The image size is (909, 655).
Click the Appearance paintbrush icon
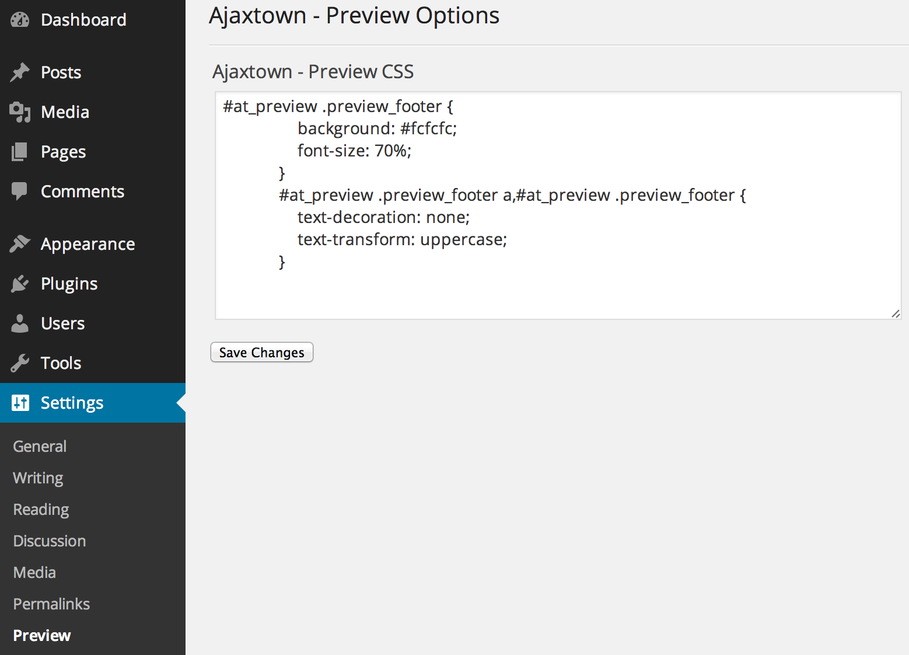click(x=20, y=244)
